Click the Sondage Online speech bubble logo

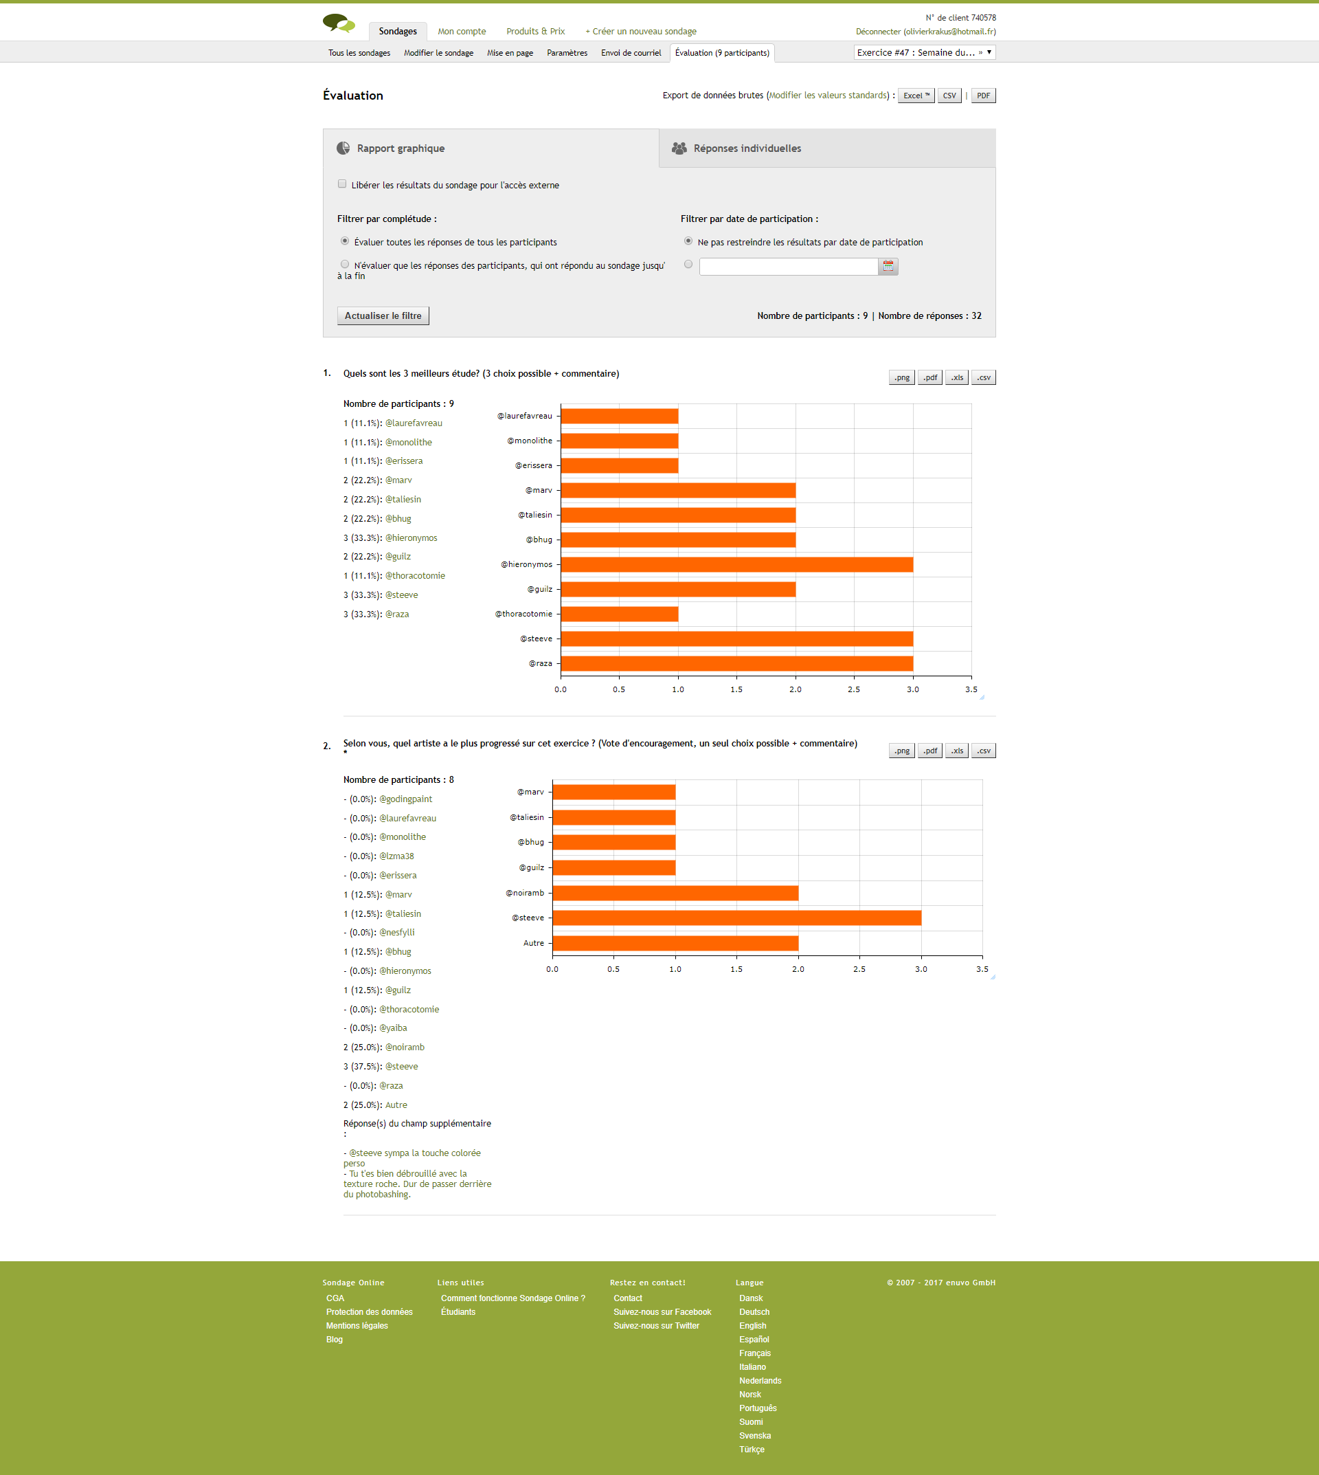coord(339,23)
